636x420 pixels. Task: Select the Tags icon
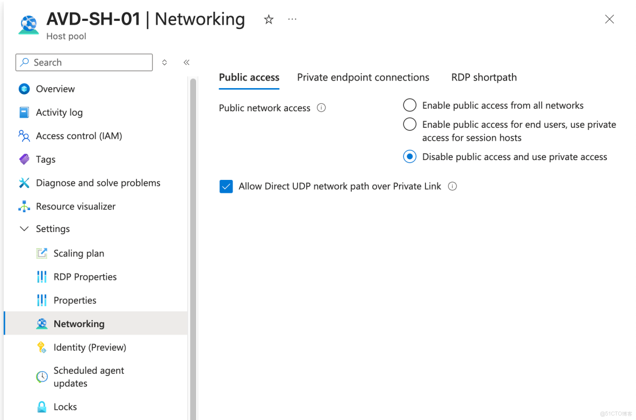(x=24, y=159)
